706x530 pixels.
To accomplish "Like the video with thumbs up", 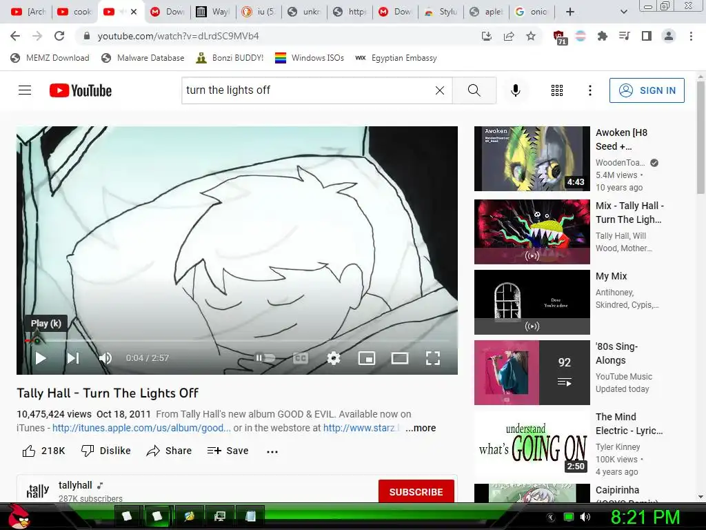I will point(43,451).
